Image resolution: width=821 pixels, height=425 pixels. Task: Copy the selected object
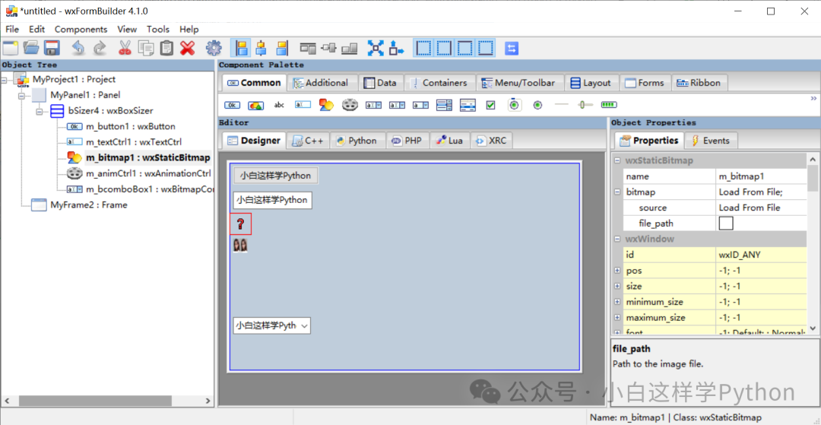pyautogui.click(x=146, y=48)
